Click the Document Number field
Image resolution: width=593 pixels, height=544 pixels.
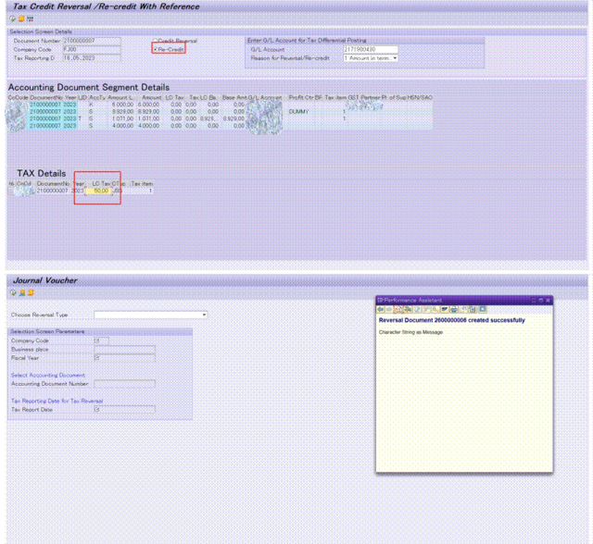[92, 41]
